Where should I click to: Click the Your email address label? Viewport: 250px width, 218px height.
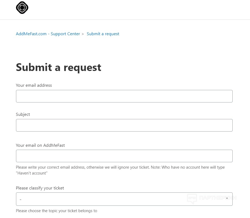click(34, 85)
